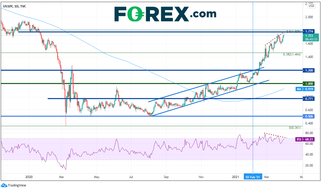Select the 03 Feb '21 date marker
Viewport: 322px width, 190px height.
[x=253, y=177]
